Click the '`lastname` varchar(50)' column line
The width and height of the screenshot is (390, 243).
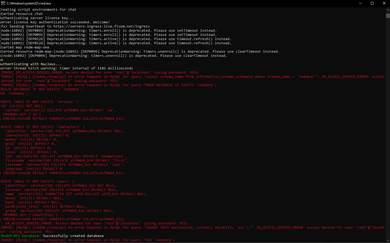pos(64,165)
